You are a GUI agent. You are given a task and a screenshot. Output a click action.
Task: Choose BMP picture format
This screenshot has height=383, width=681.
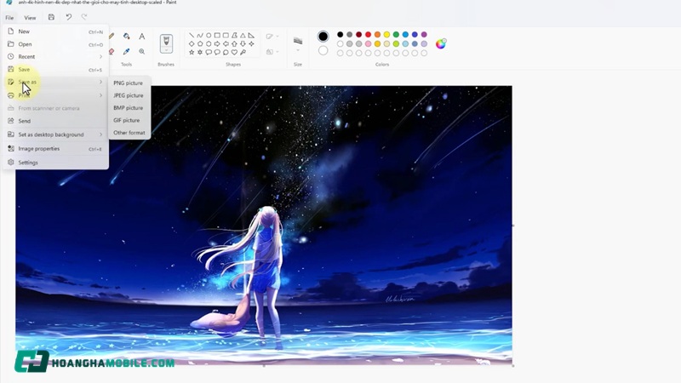click(x=129, y=108)
